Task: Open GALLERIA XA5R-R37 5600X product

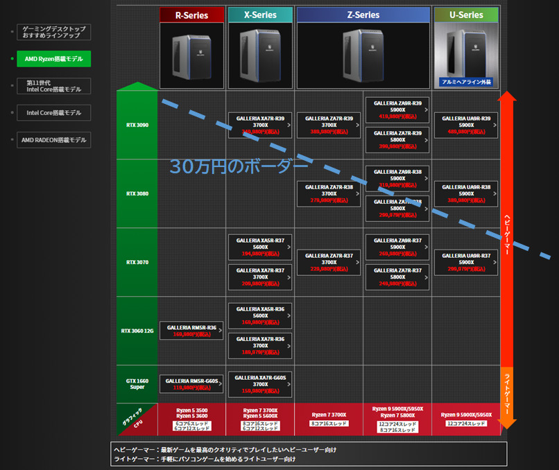Action: click(260, 247)
